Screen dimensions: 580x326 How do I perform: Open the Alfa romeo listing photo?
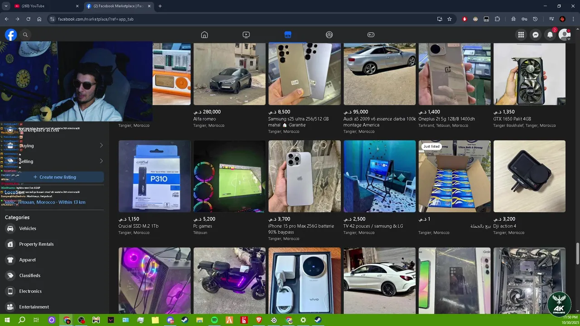(229, 74)
